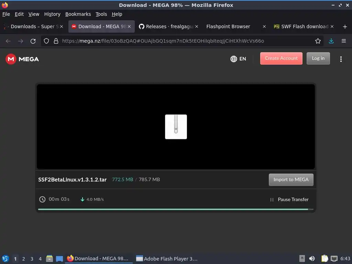The image size is (352, 264).
Task: Open the File menu
Action: pyautogui.click(x=6, y=14)
